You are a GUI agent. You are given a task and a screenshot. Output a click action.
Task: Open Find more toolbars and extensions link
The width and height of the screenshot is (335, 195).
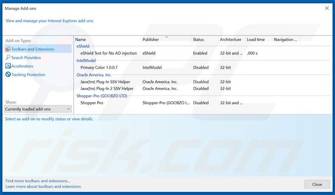pos(38,181)
